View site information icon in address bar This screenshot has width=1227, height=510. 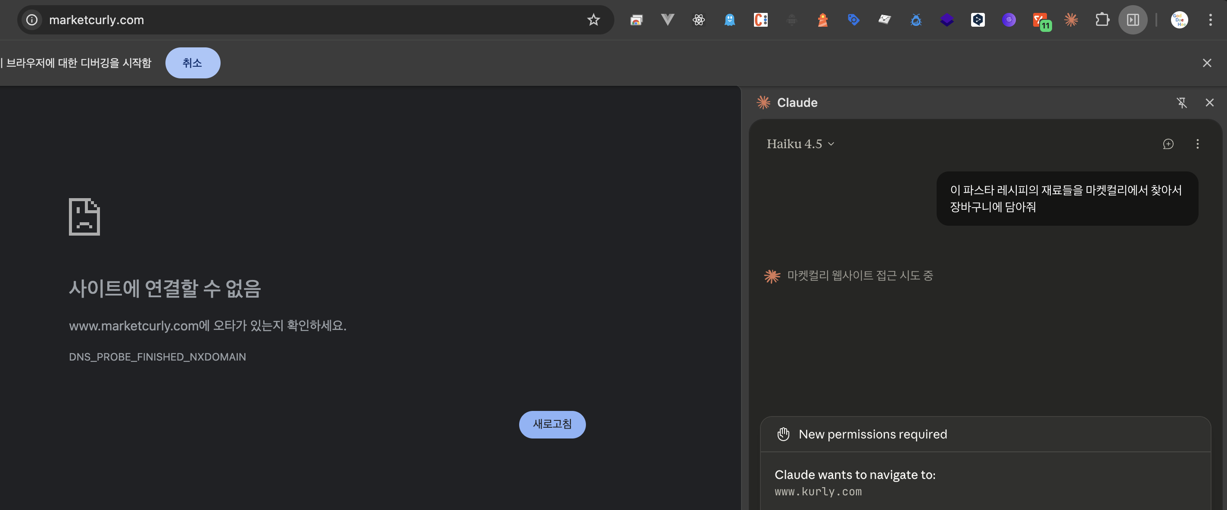(32, 19)
